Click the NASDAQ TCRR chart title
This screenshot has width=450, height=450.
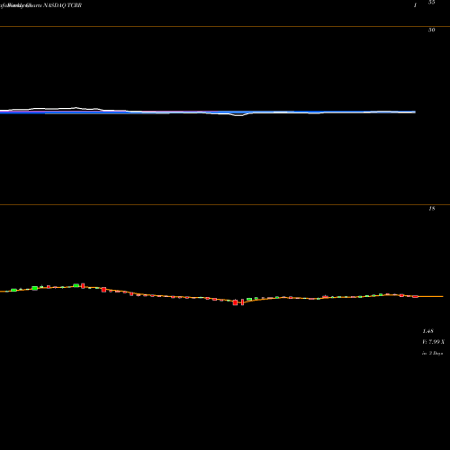(x=63, y=5)
